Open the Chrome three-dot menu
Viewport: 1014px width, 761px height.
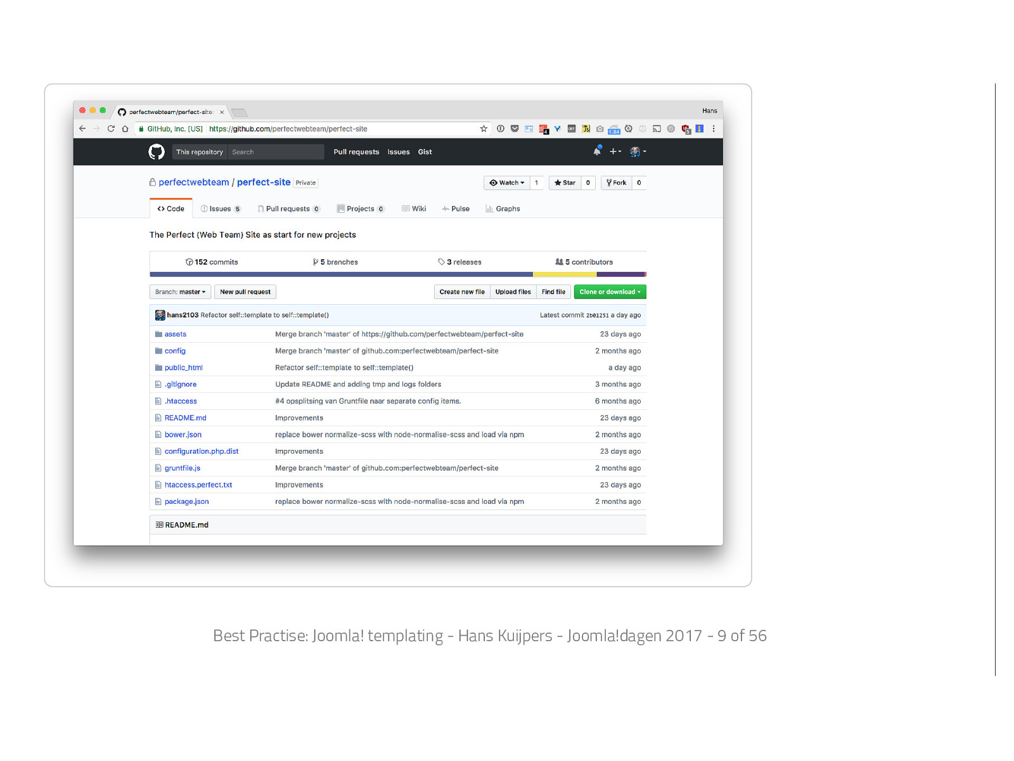[714, 129]
